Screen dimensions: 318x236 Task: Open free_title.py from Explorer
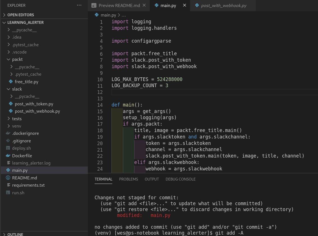(x=27, y=82)
